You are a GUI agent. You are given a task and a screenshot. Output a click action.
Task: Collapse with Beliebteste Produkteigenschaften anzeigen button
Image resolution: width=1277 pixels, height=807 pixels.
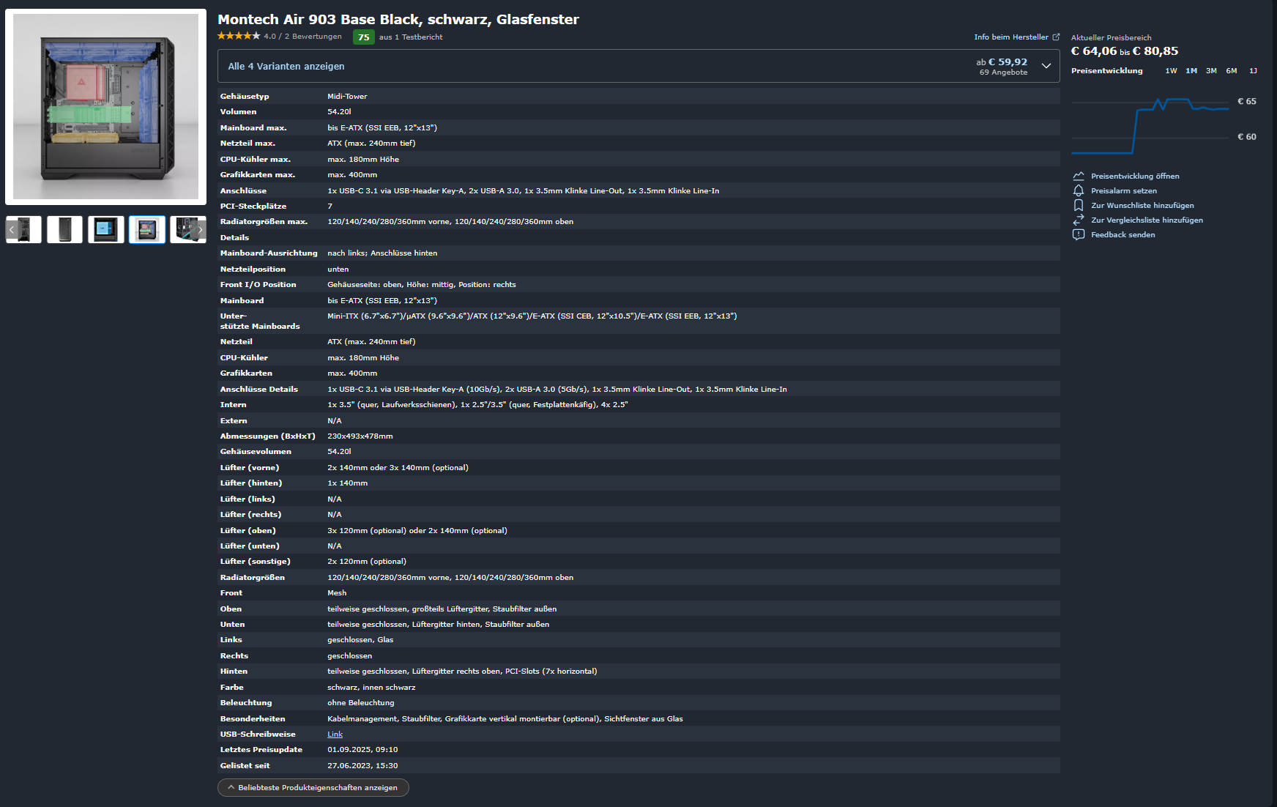click(x=313, y=787)
